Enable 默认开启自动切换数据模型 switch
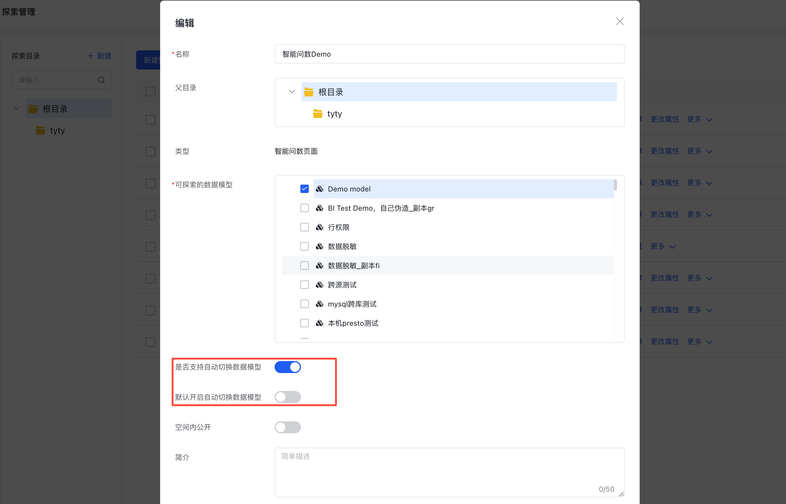 click(x=288, y=397)
